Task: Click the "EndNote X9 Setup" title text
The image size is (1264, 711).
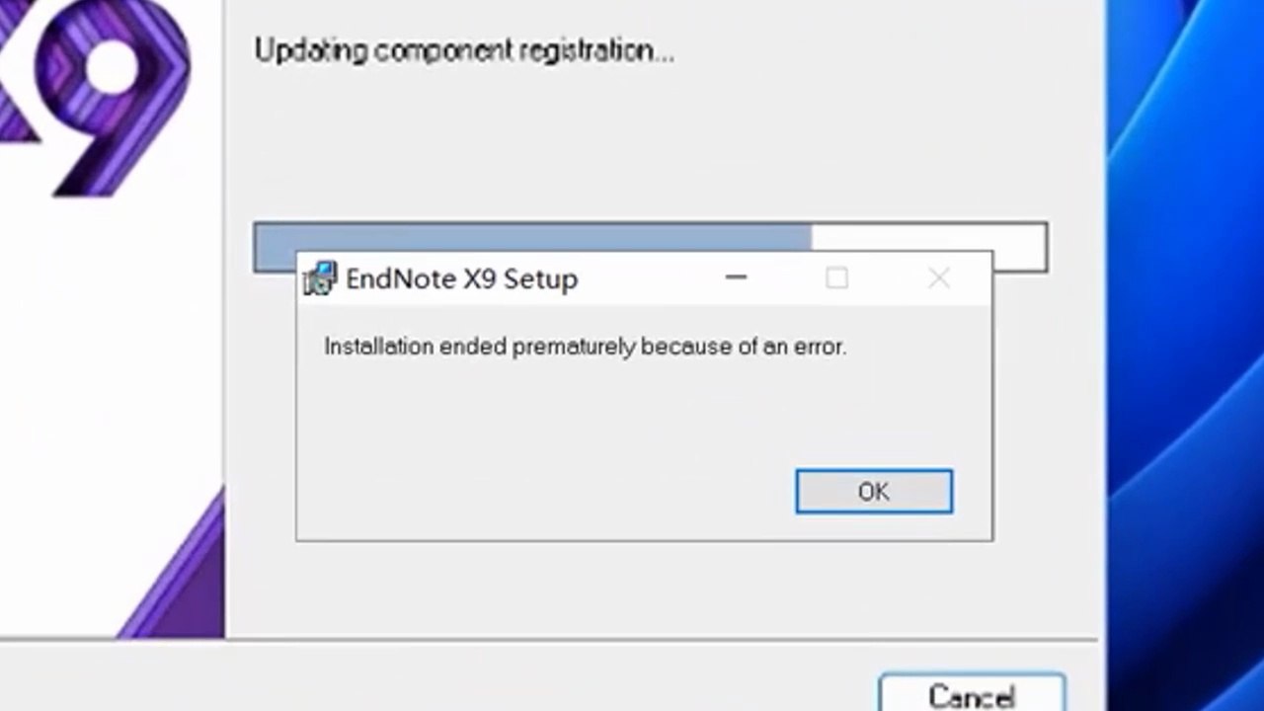Action: pos(461,279)
